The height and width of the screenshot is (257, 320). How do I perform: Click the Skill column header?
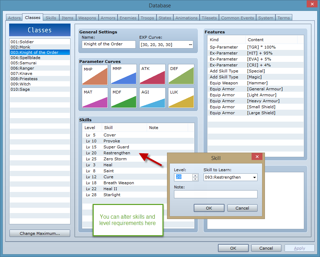tap(124, 128)
